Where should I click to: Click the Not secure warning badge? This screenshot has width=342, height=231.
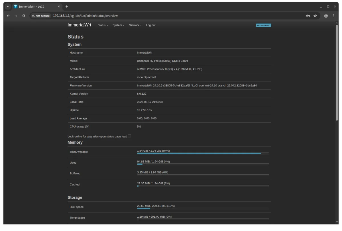40,16
